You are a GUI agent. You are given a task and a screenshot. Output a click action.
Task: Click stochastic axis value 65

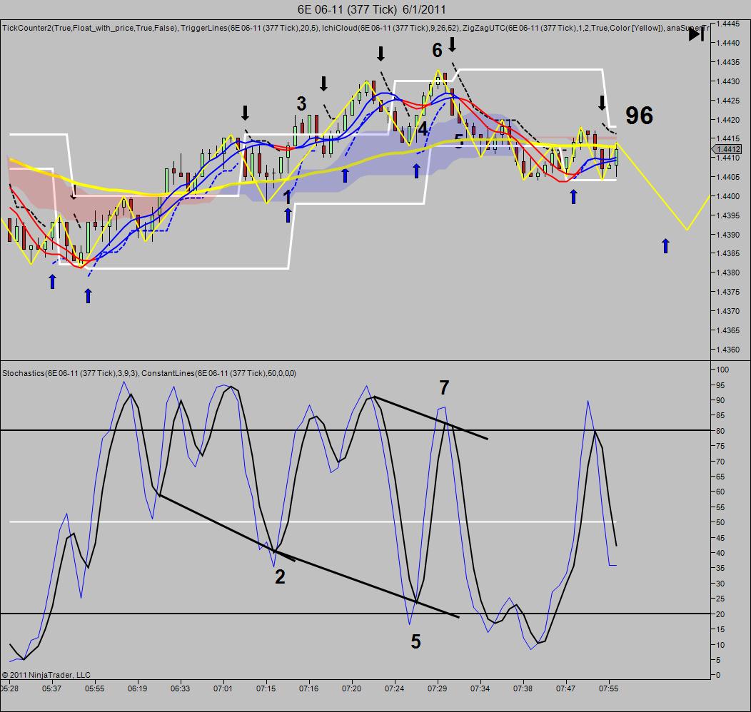pyautogui.click(x=720, y=477)
